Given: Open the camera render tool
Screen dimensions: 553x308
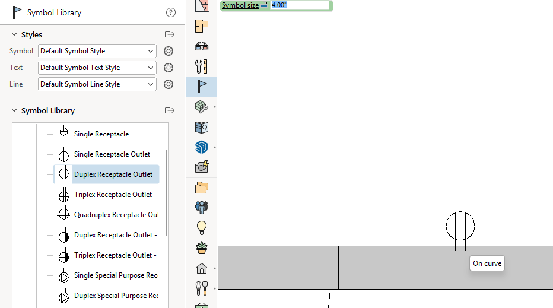Looking at the screenshot, I should click(x=202, y=167).
